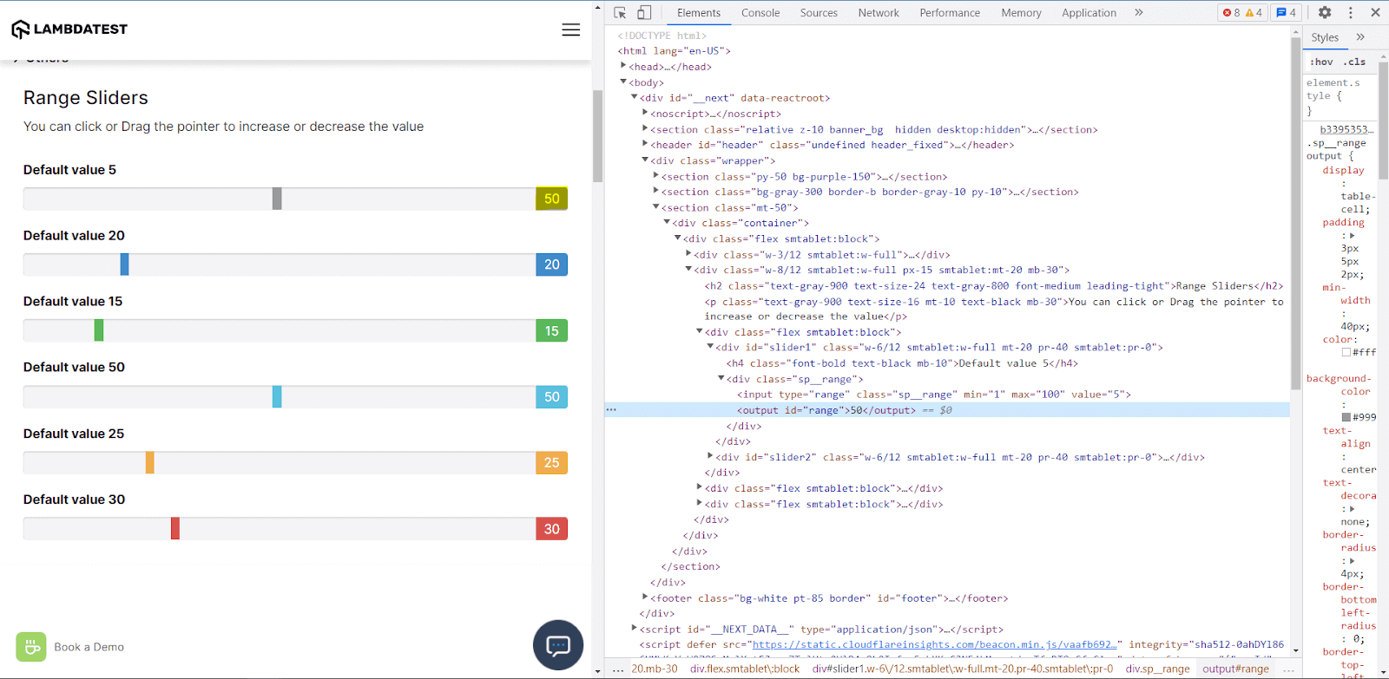
Task: Expand the padding shorthand property triangle
Action: [1352, 236]
